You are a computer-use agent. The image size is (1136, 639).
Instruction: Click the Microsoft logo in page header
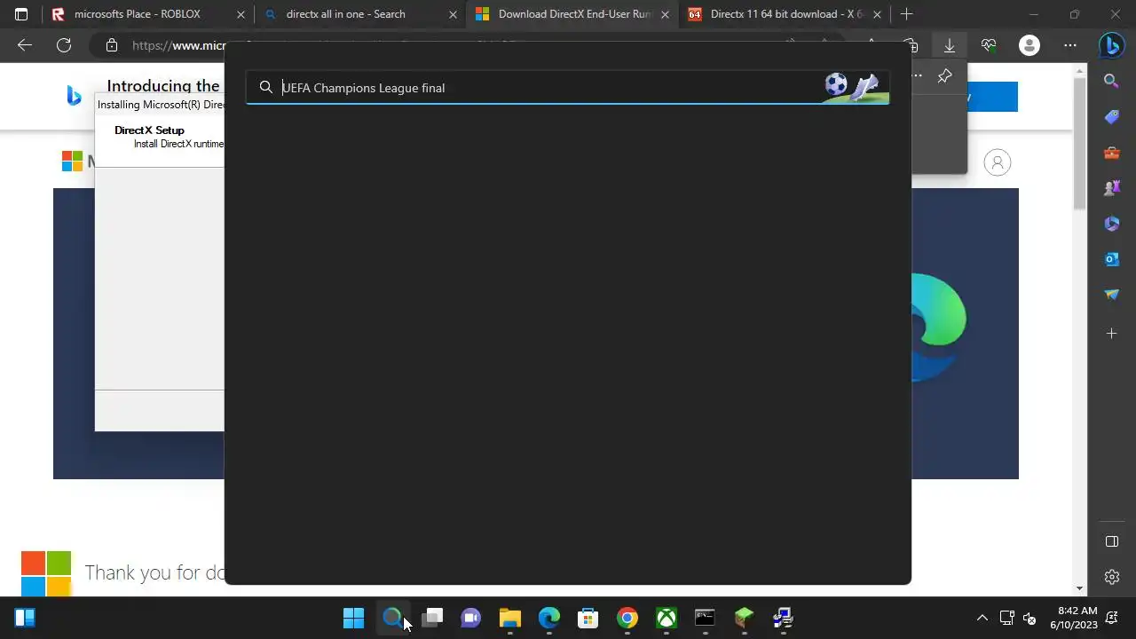pyautogui.click(x=72, y=161)
